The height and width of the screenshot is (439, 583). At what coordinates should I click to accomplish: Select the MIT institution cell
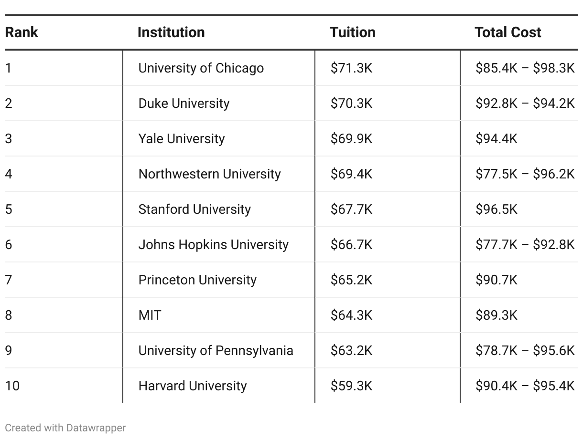click(150, 315)
